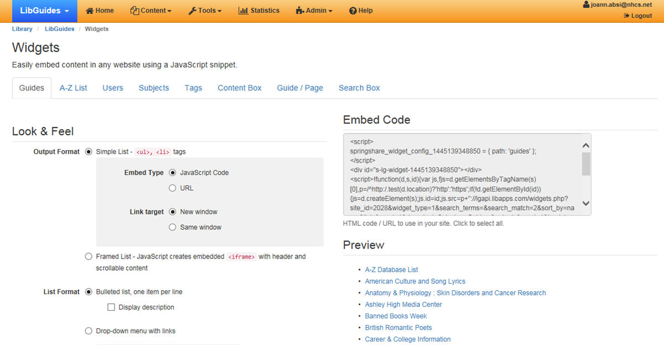Open the LibGuides product dropdown

44,11
